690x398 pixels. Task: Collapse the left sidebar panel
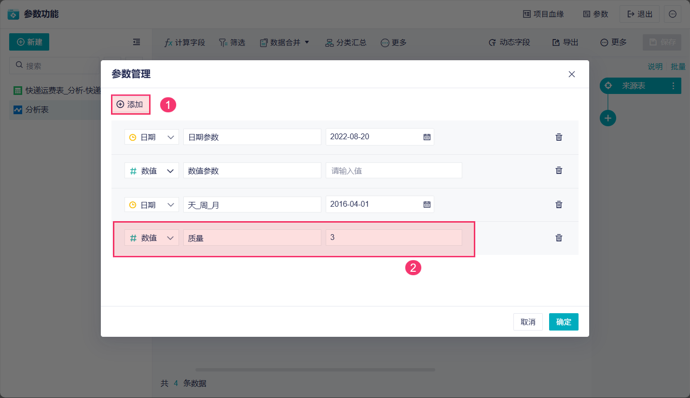[137, 42]
